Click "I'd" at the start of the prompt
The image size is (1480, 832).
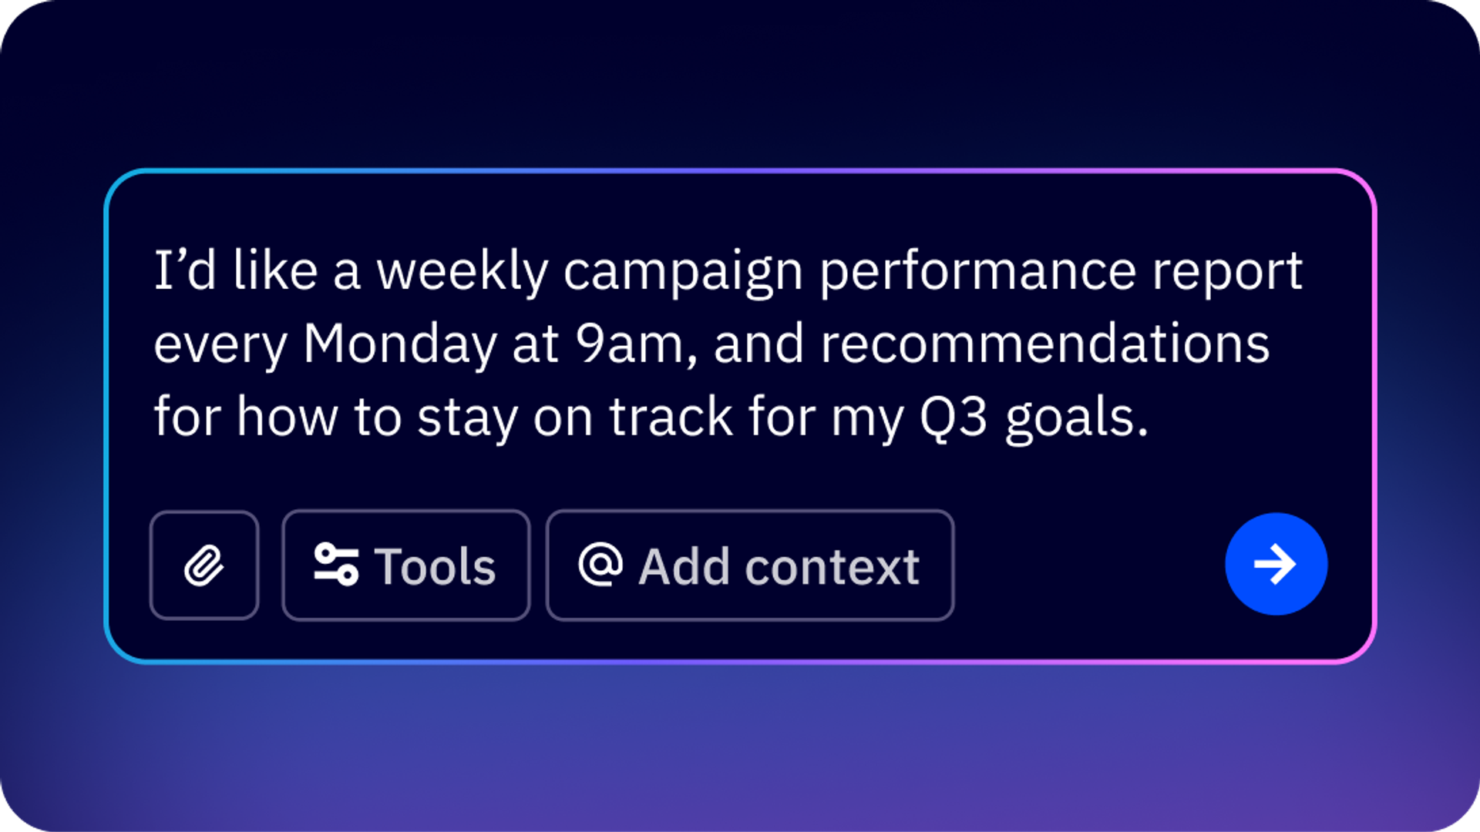click(x=185, y=271)
